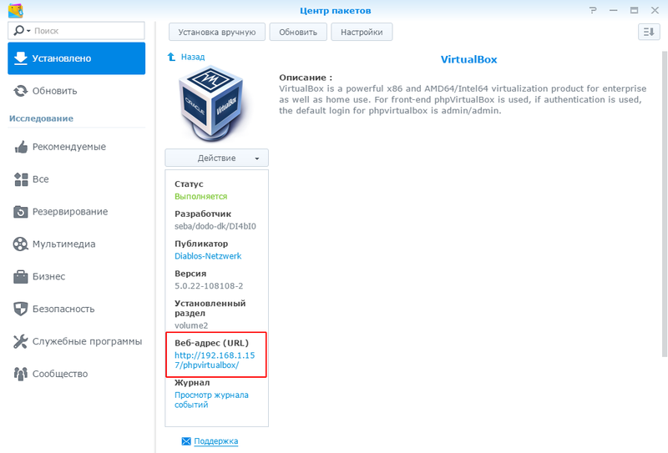Viewport: 668px width, 453px height.
Task: Click the Безопасность shield icon
Action: tap(21, 309)
